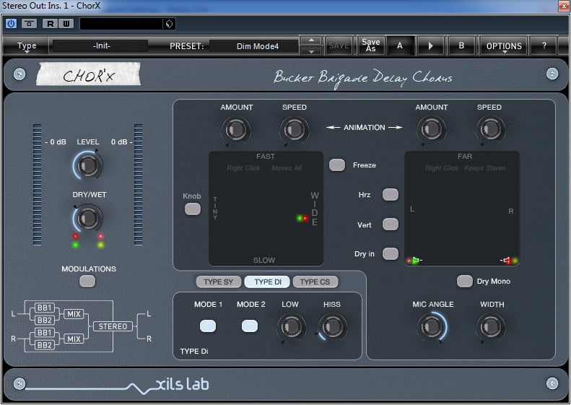This screenshot has width=571, height=405.
Task: Toggle the Knob button
Action: click(193, 209)
